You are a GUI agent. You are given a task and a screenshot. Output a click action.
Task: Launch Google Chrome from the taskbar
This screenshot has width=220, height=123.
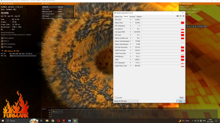(x=53, y=121)
